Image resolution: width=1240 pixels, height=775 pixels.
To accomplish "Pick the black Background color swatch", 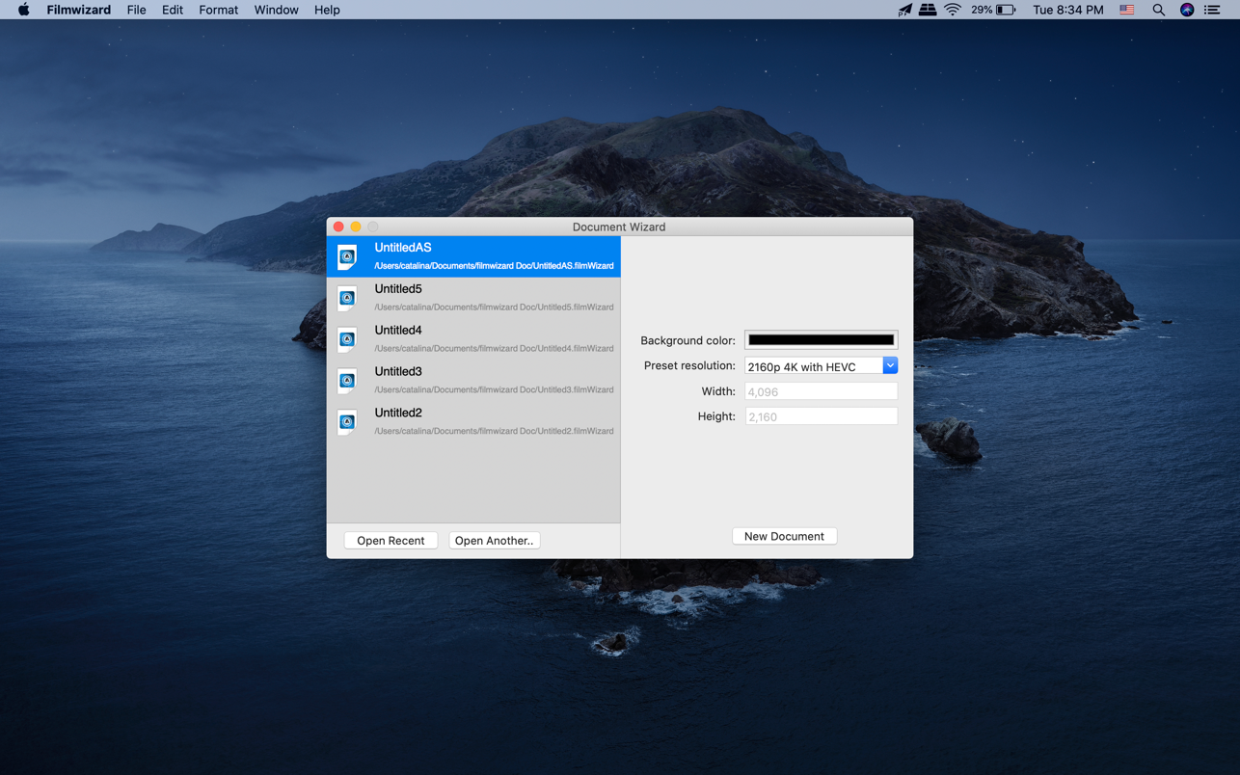I will click(821, 340).
